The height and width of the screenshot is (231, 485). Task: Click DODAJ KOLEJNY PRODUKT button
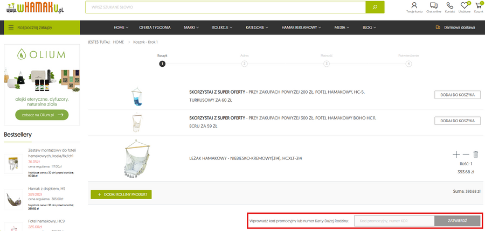[x=121, y=194]
